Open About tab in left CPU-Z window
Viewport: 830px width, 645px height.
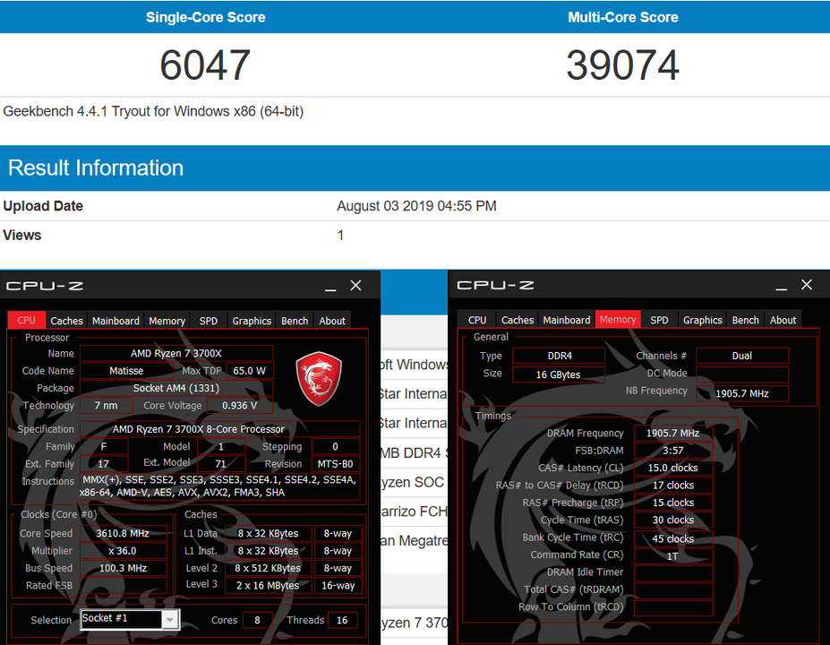coord(332,321)
